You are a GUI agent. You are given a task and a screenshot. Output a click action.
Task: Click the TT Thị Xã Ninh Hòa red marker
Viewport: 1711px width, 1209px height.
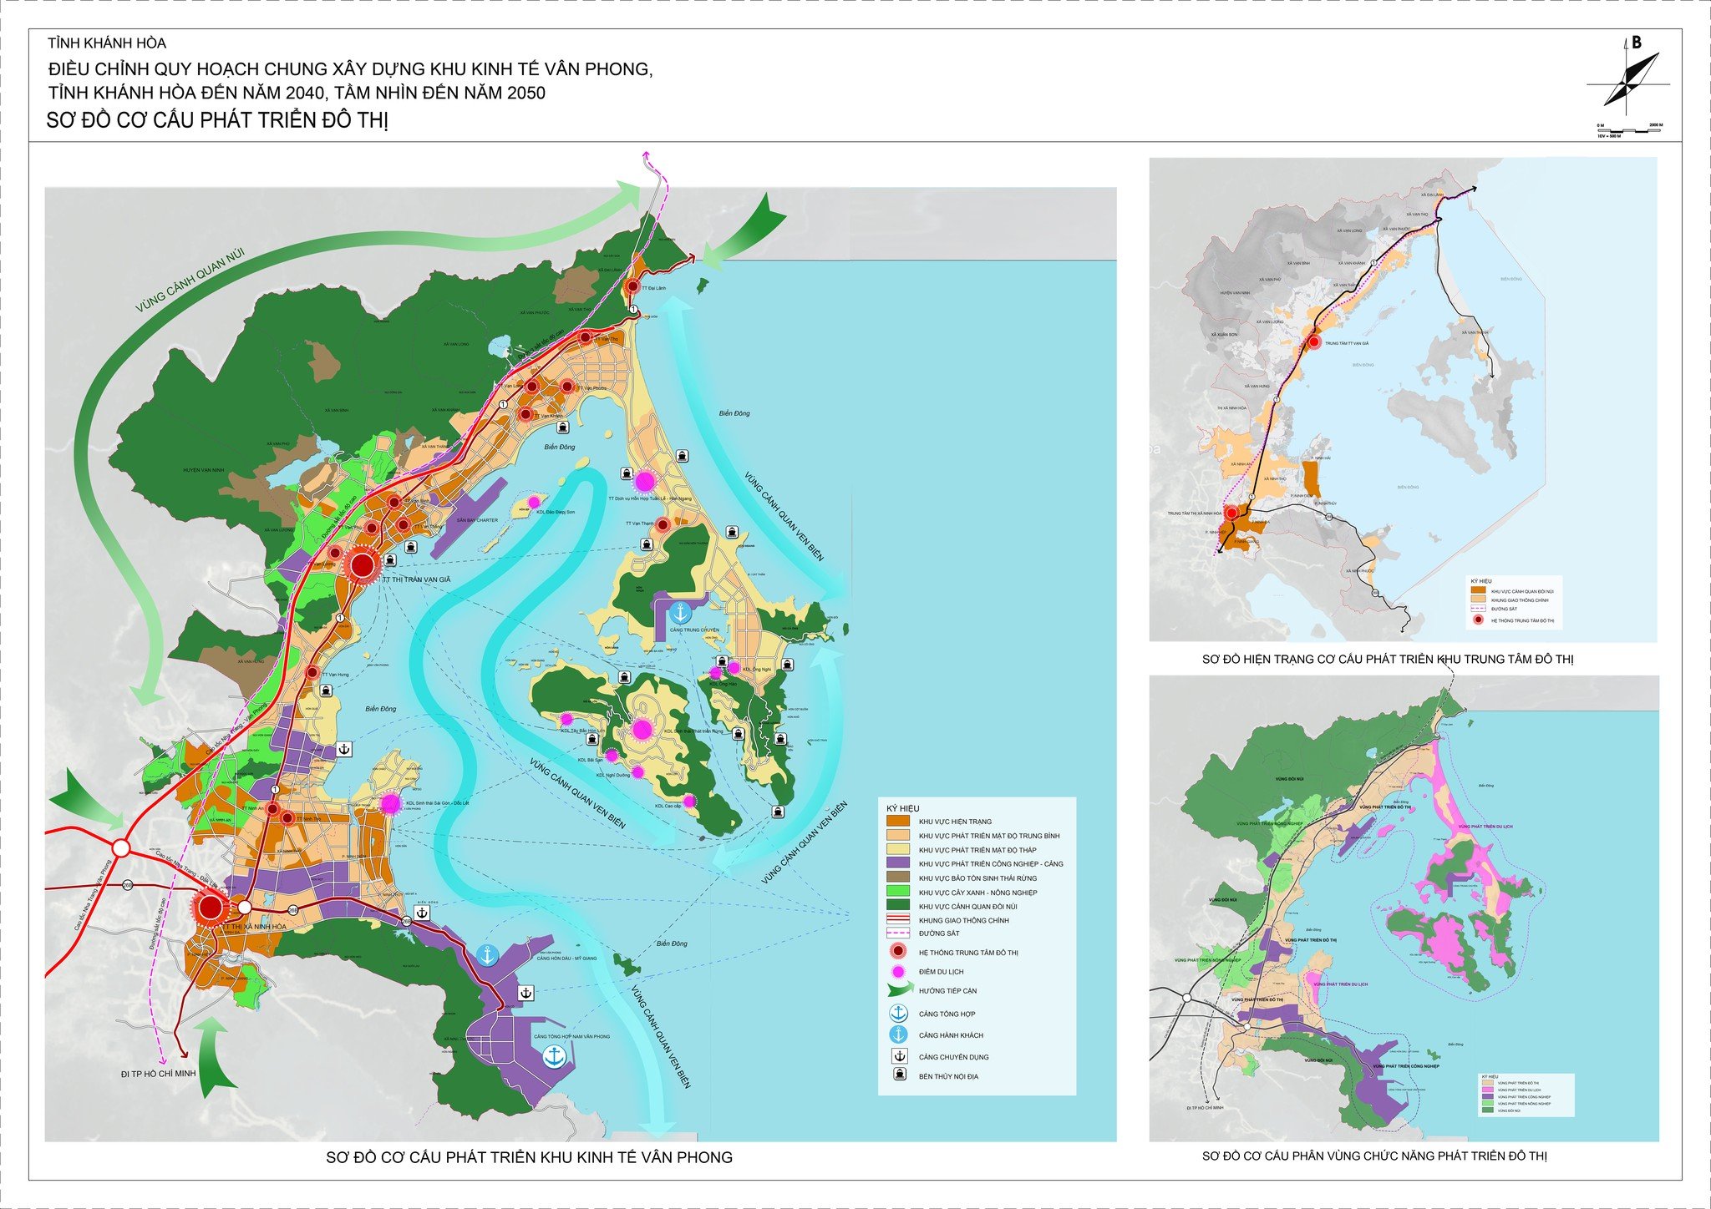tap(210, 908)
